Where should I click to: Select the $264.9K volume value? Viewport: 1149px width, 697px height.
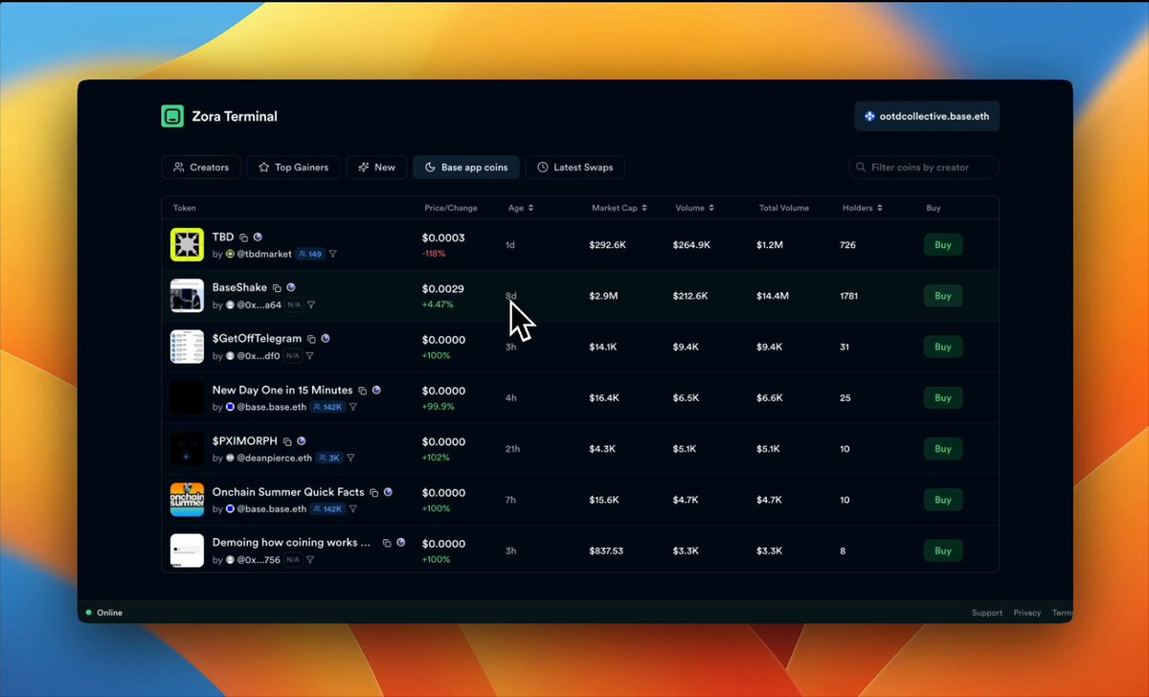[691, 245]
